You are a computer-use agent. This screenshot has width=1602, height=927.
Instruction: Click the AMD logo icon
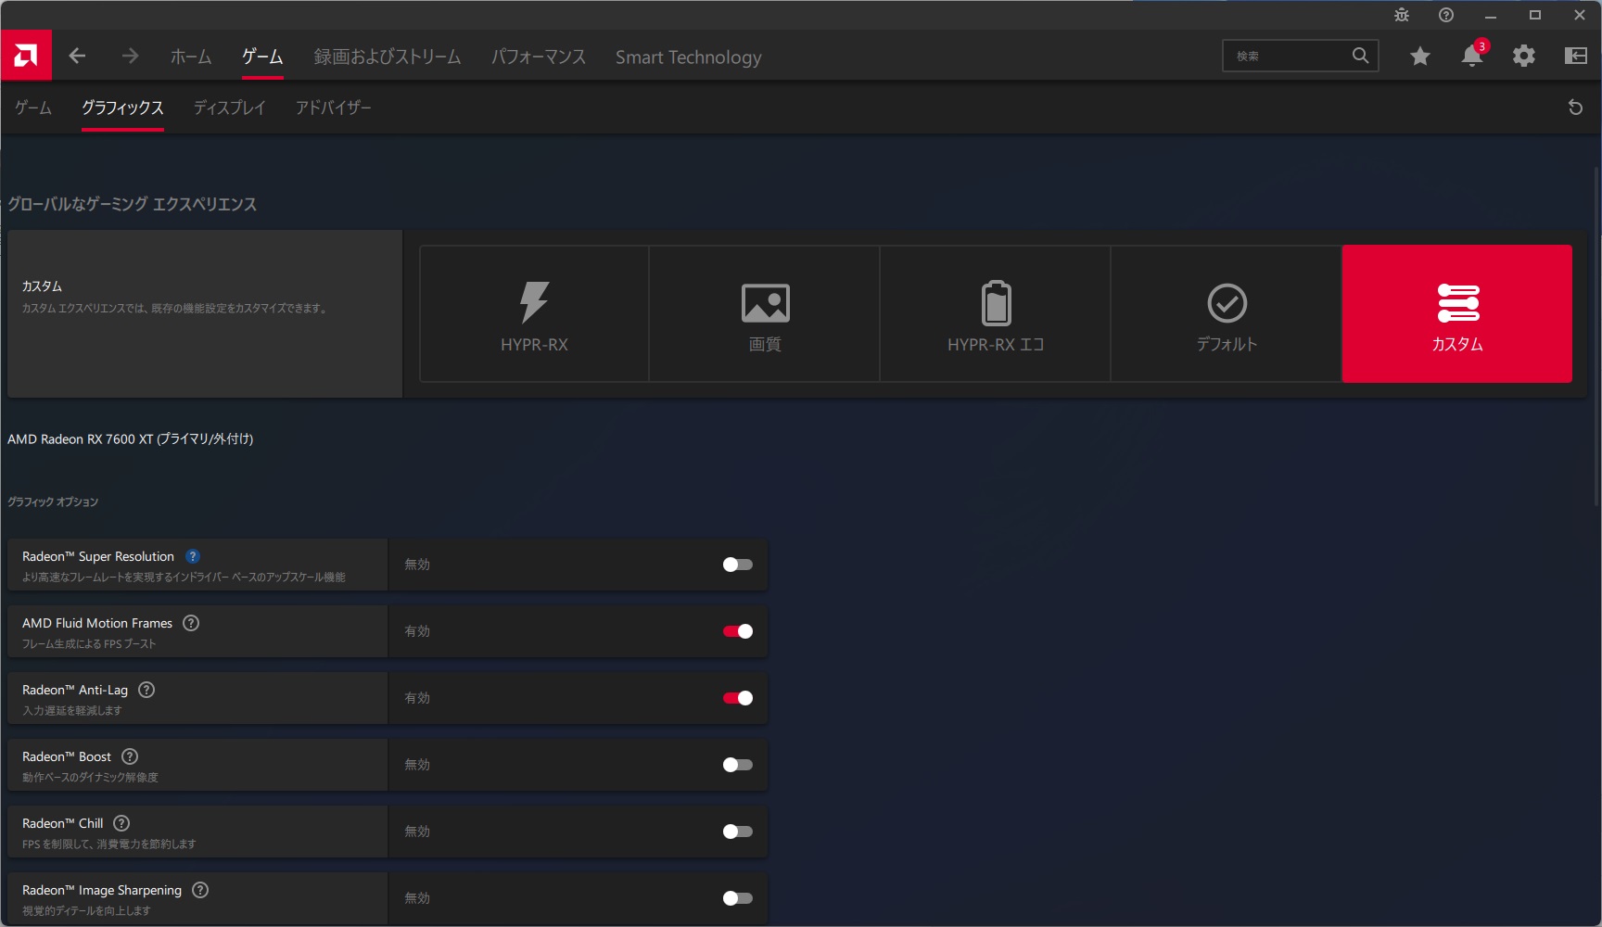pos(26,56)
